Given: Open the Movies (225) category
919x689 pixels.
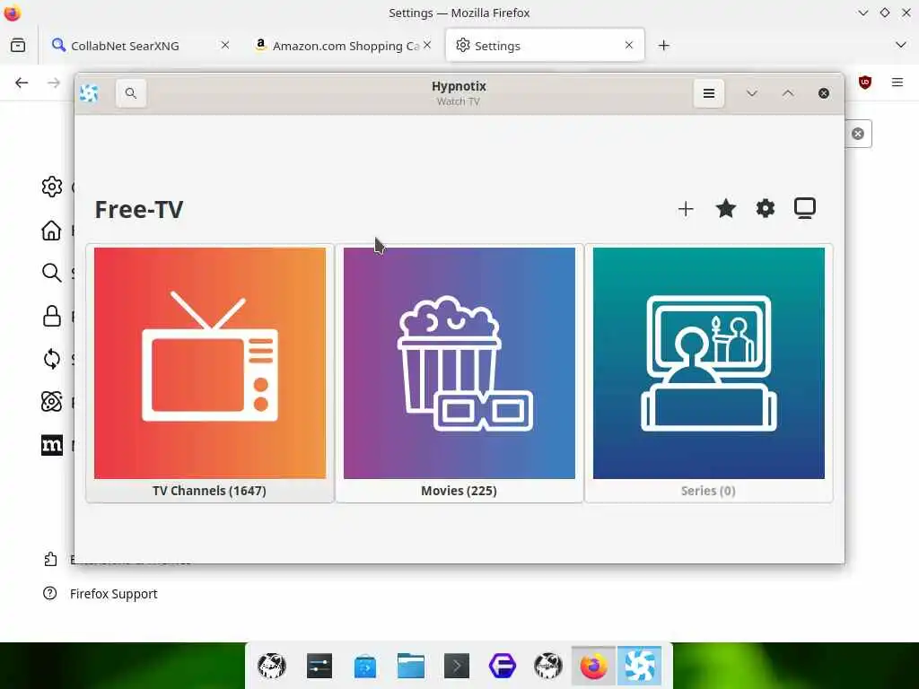Looking at the screenshot, I should point(459,373).
